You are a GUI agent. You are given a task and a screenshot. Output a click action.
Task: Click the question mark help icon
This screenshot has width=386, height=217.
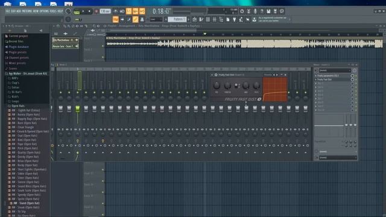click(x=262, y=11)
